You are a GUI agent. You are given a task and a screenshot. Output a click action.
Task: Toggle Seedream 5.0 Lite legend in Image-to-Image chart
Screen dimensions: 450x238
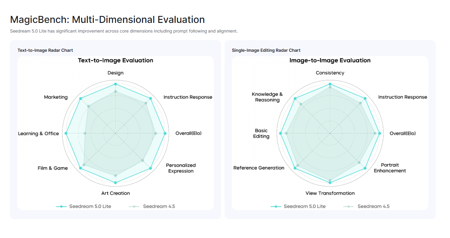click(298, 206)
